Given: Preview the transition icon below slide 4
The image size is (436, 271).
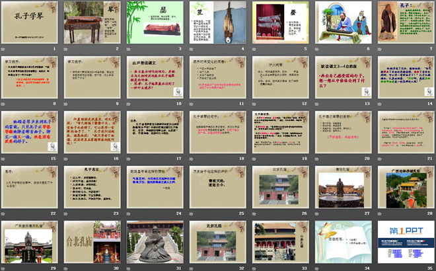Looking at the screenshot, I should click(192, 50).
